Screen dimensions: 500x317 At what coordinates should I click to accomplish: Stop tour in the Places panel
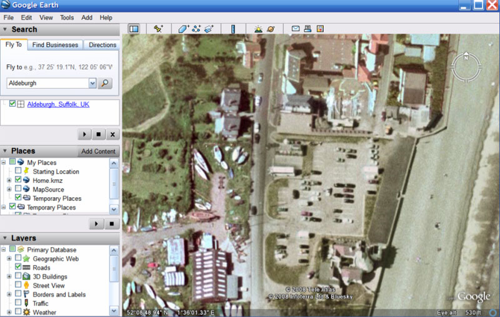tap(112, 224)
